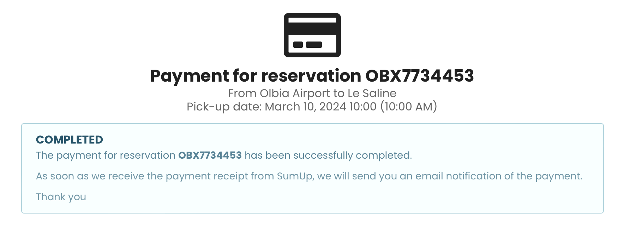Click bold OBX7734453 in the completed message
Image resolution: width=624 pixels, height=235 pixels.
point(210,155)
